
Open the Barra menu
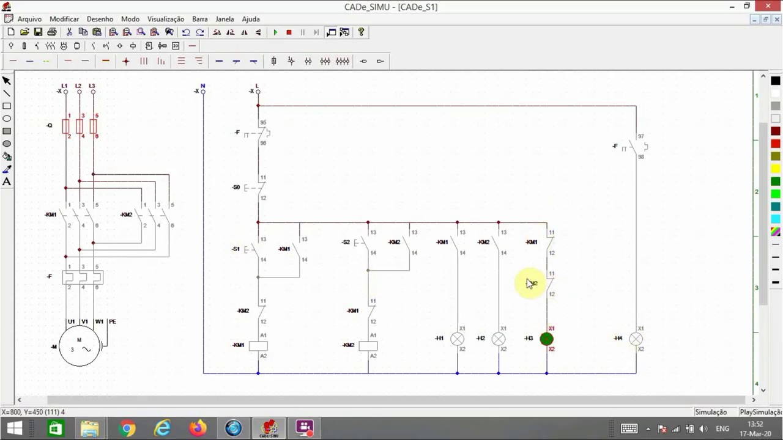click(200, 19)
